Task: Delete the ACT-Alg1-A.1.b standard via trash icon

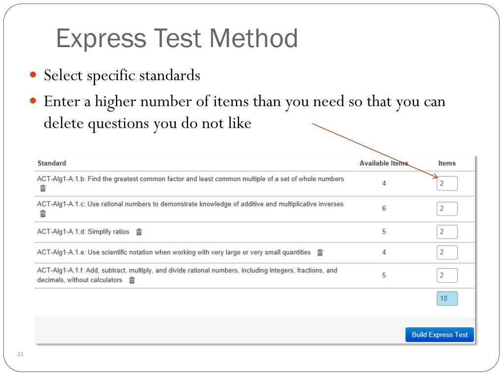Action: click(43, 188)
